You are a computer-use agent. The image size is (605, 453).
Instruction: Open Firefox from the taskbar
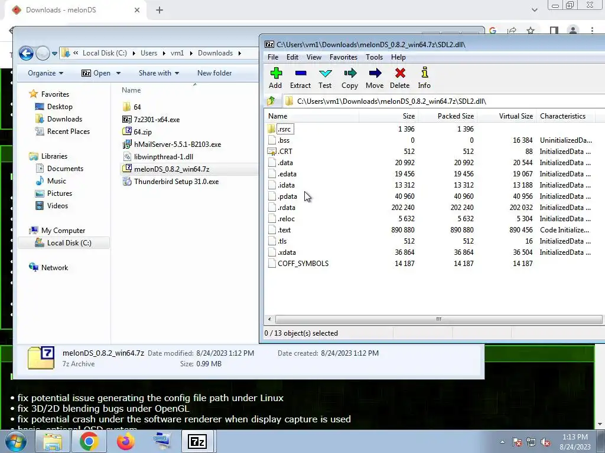(x=126, y=441)
